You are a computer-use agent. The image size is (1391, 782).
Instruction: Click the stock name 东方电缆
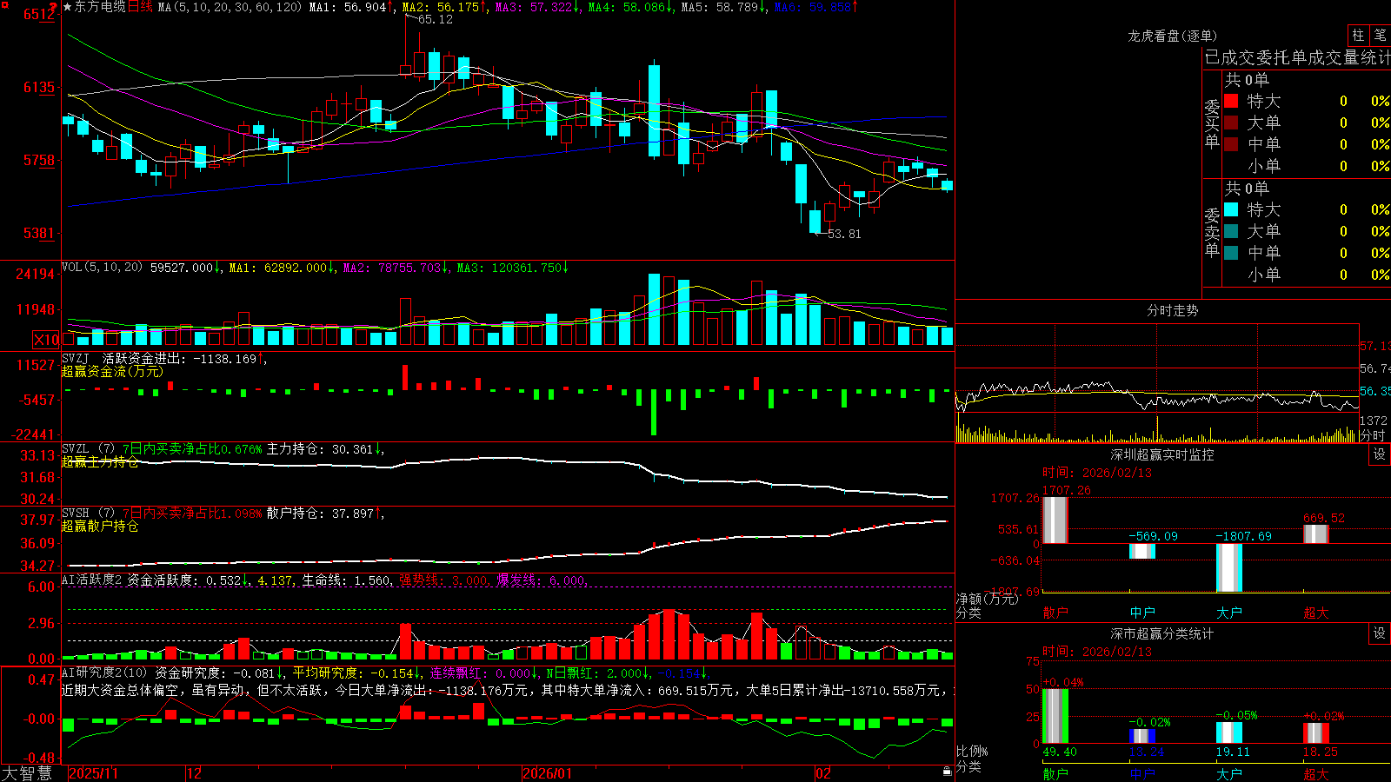click(100, 7)
